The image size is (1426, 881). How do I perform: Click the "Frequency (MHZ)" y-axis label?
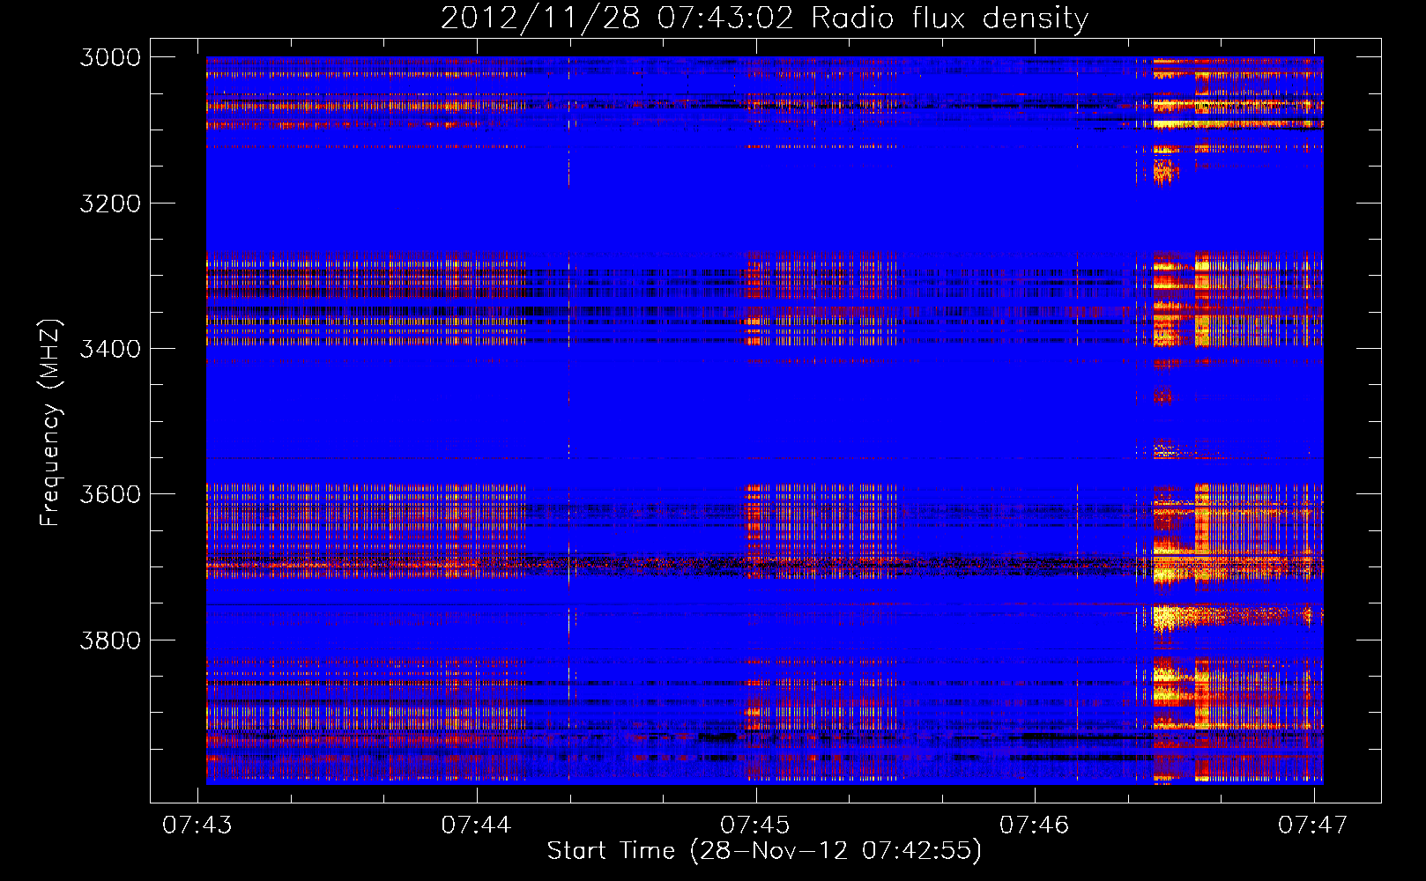50,423
